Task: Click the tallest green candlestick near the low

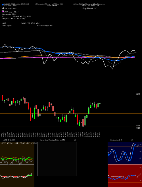Action: tap(85, 121)
